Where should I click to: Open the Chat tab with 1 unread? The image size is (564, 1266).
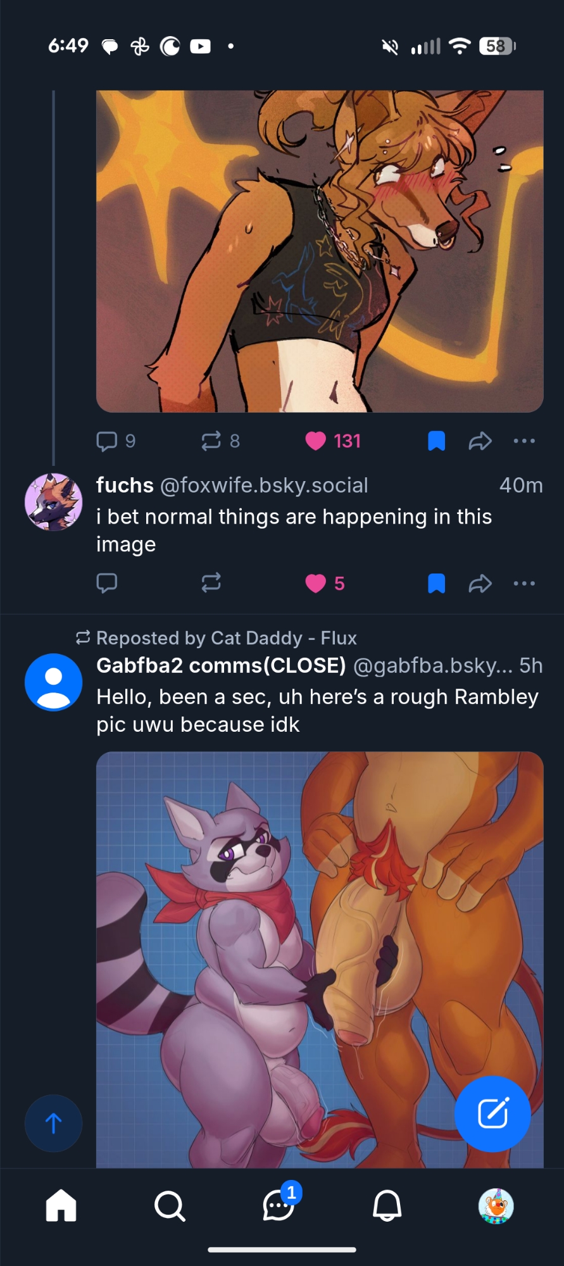(x=279, y=1205)
